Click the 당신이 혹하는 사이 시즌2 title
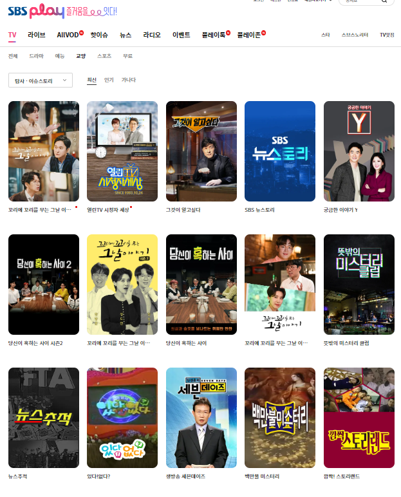This screenshot has height=497, width=401. [x=35, y=343]
